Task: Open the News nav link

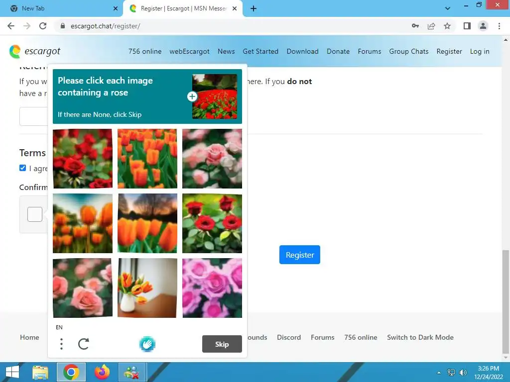Action: (226, 51)
